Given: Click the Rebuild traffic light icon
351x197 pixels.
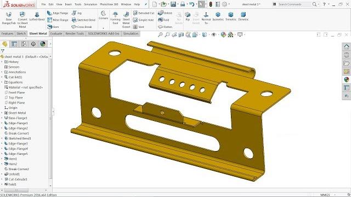Looking at the screenshot, I should tap(211, 4).
